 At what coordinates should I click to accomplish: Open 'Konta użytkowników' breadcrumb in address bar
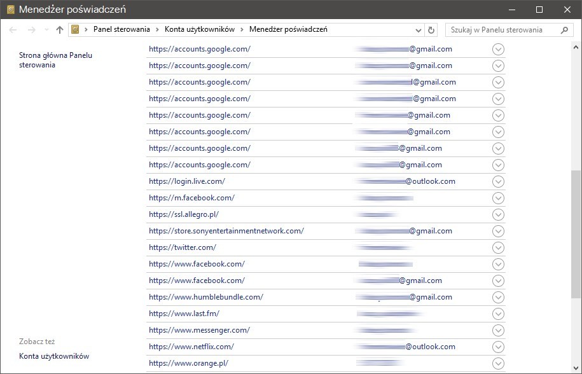(x=200, y=30)
